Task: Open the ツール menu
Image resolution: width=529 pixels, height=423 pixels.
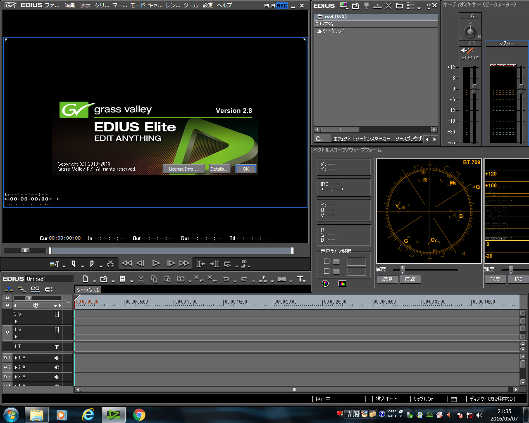Action: [x=191, y=5]
